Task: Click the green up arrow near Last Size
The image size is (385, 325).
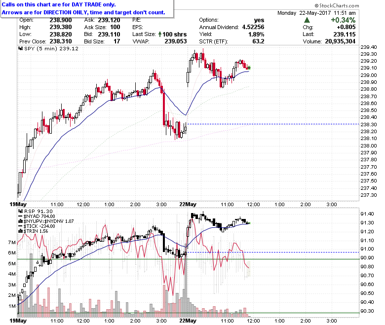Action: tap(160, 34)
